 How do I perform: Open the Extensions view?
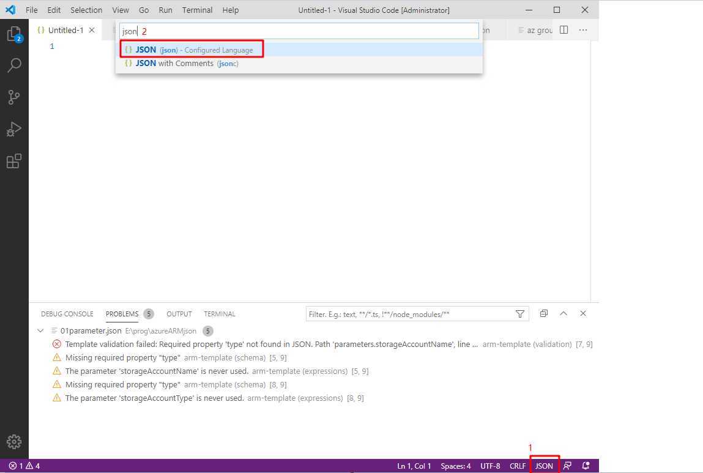pyautogui.click(x=14, y=161)
